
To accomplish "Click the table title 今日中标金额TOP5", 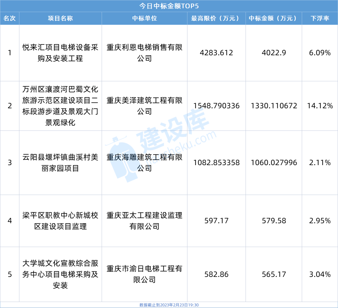I will [x=169, y=6].
